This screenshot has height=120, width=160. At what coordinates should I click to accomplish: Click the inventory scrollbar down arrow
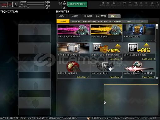pyautogui.click(x=157, y=78)
